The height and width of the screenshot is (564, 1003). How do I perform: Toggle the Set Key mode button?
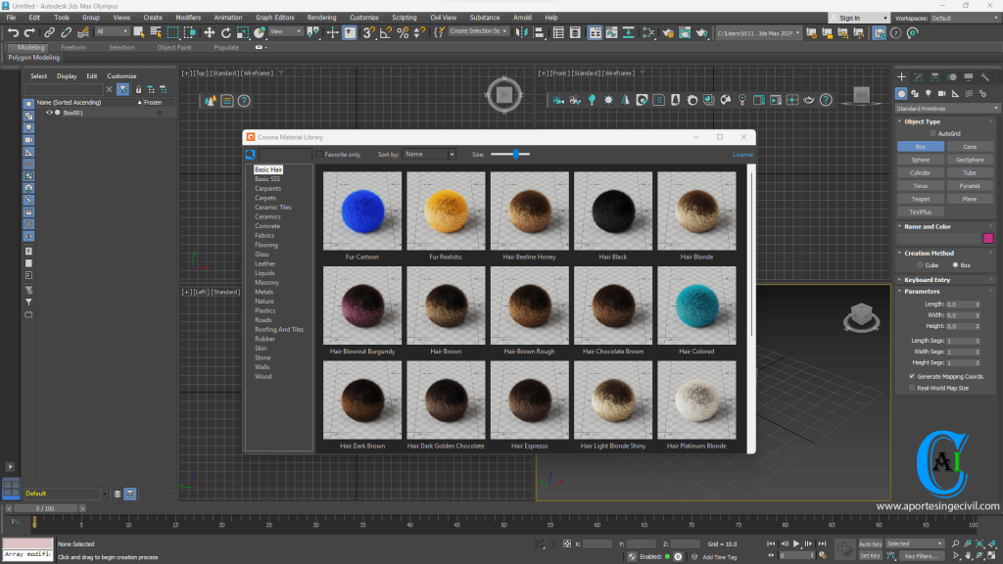(x=870, y=556)
